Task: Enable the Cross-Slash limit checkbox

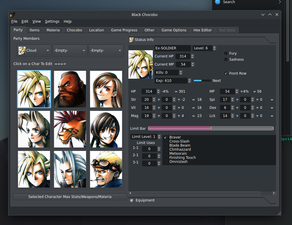Action: [x=165, y=141]
